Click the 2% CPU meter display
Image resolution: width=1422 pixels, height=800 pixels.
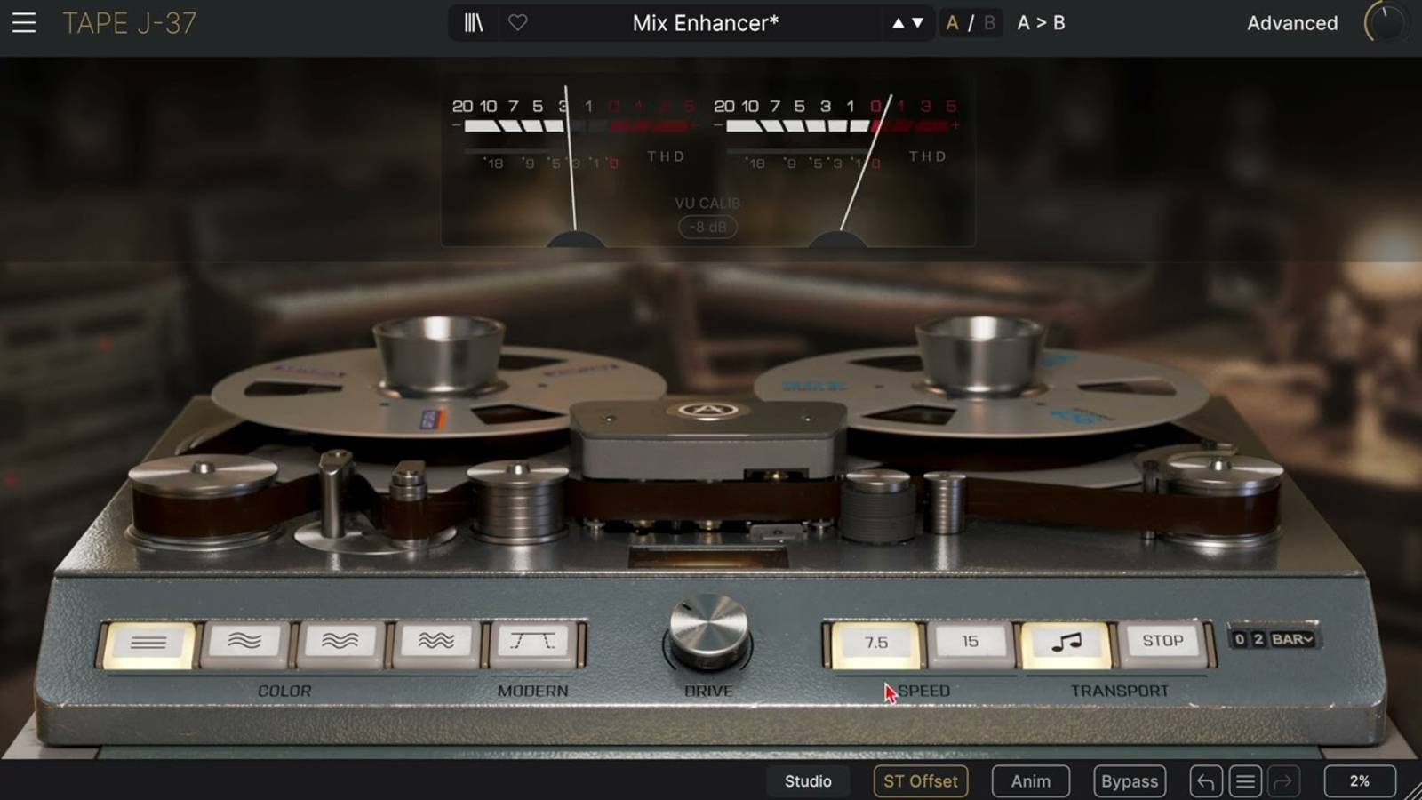pos(1360,781)
